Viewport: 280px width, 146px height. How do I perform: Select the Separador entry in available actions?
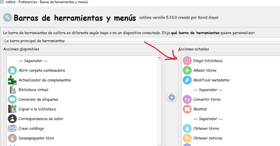pos(33,61)
